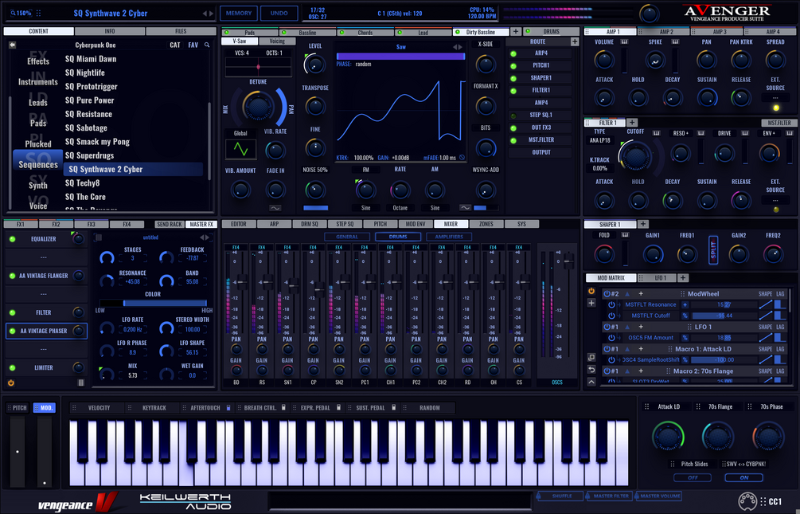Click the GENERAL mixer button

click(347, 237)
